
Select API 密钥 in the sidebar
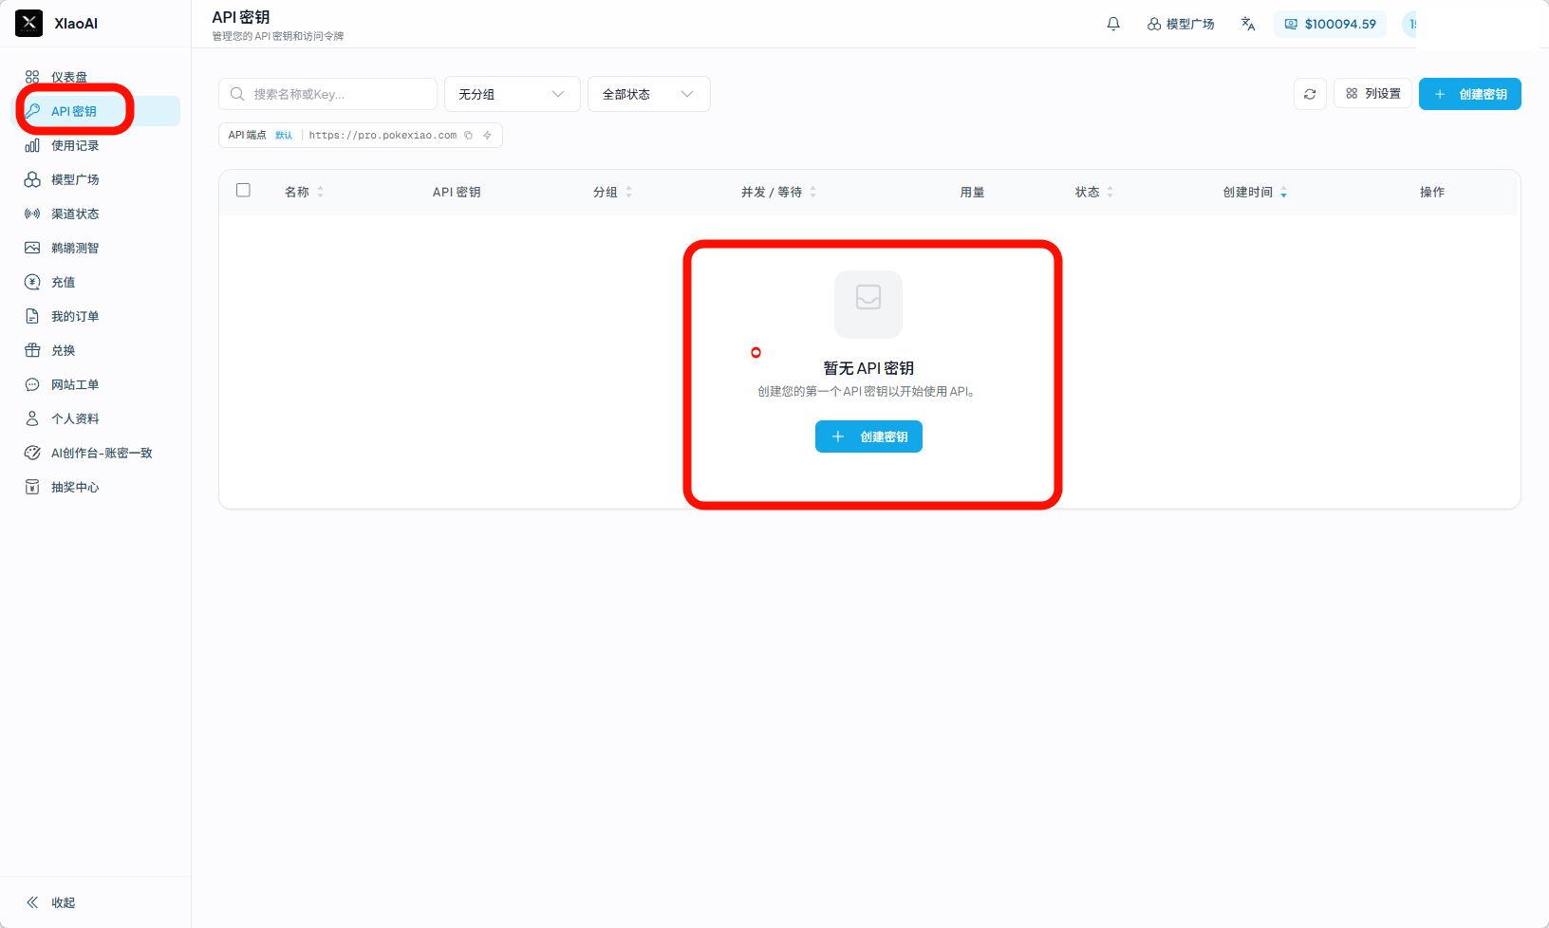pos(95,111)
